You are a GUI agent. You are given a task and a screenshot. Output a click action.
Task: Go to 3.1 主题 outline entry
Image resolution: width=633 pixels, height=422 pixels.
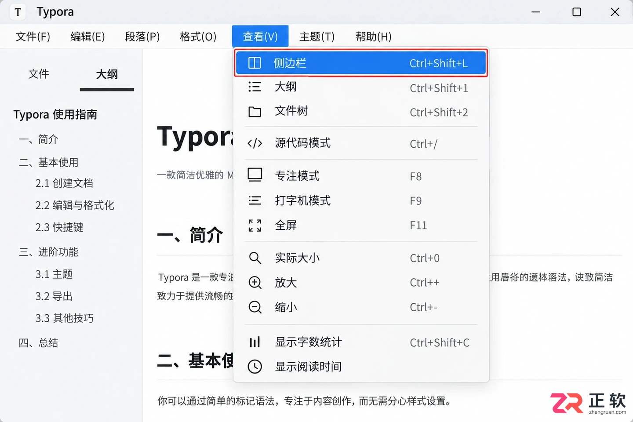[54, 274]
